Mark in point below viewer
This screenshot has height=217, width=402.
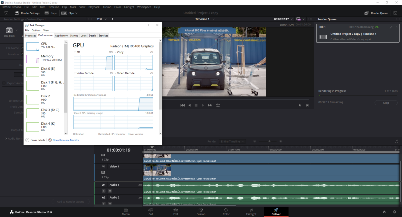point(300,105)
